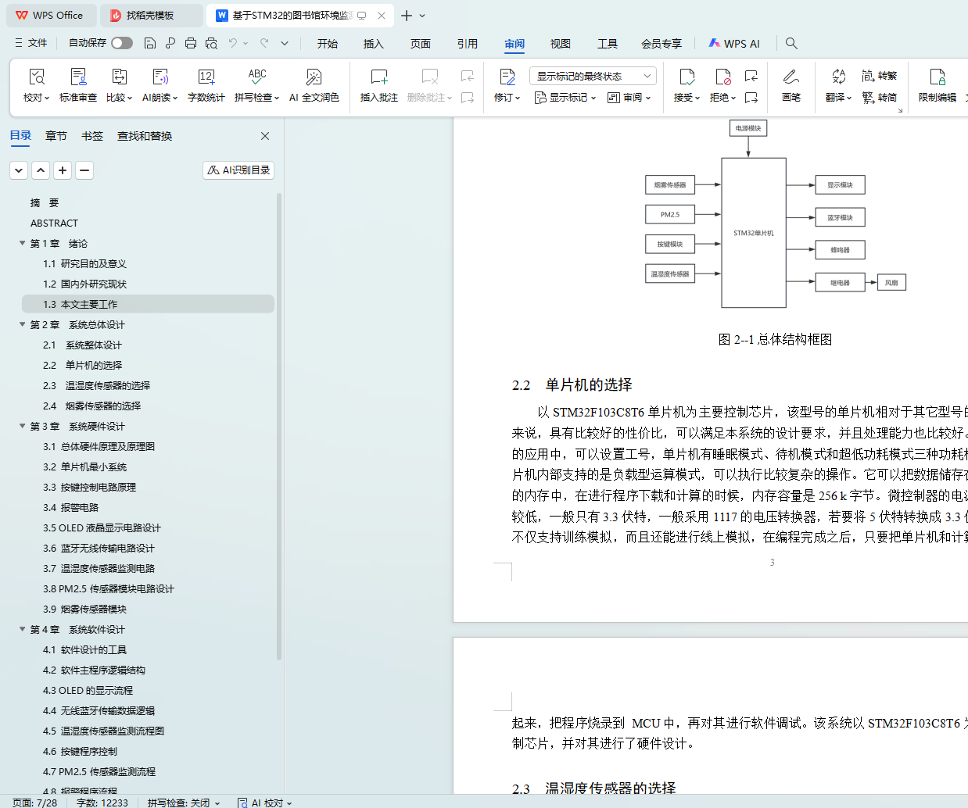Toggle the 自动保存 autosave switch
The height and width of the screenshot is (808, 968).
pos(122,43)
